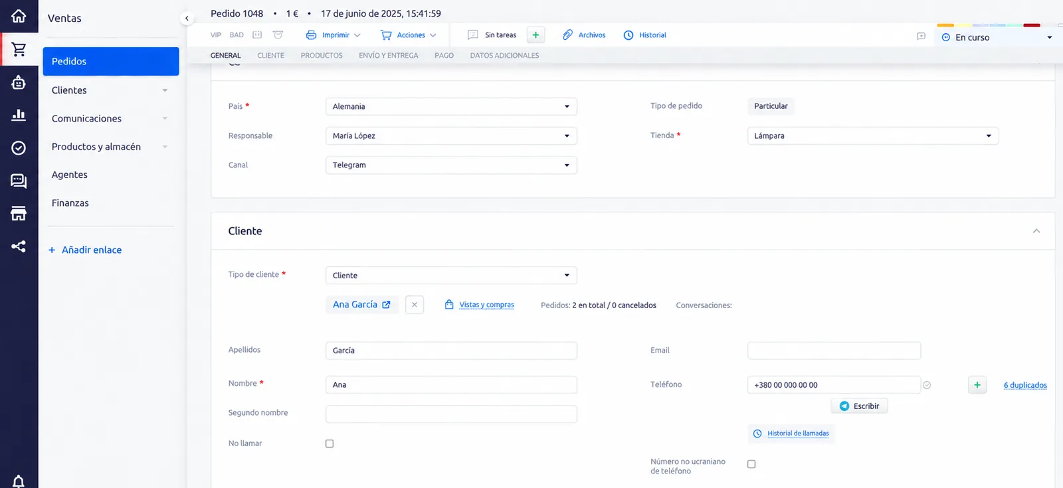Open the share nodes integrations icon
The image size is (1063, 488).
click(x=19, y=246)
